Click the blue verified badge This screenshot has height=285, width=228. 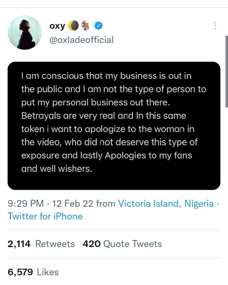[98, 26]
